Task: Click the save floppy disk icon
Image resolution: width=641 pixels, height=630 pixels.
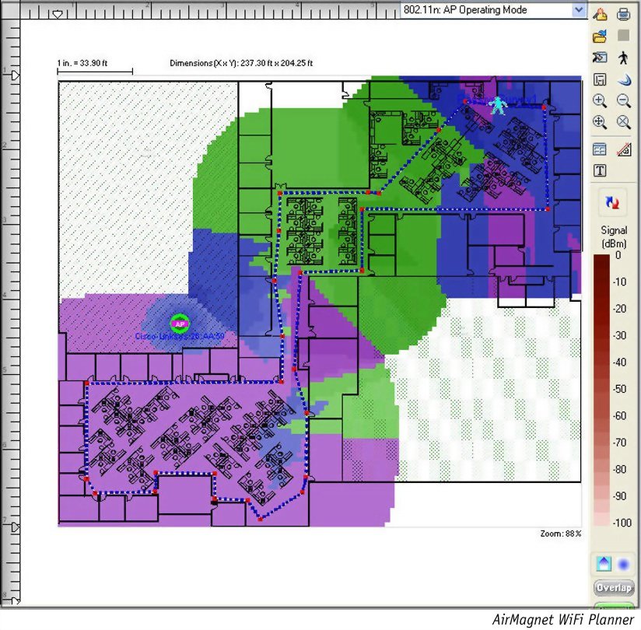Action: pos(600,79)
